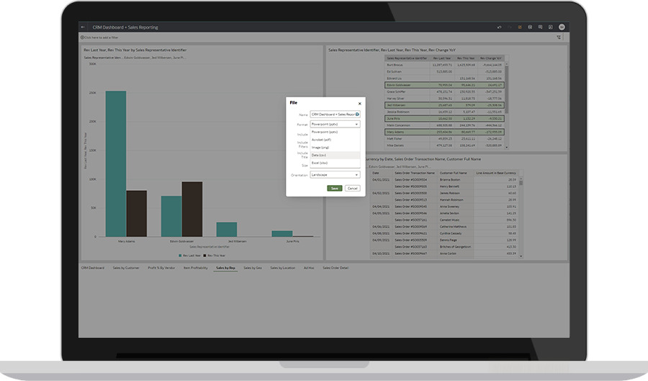Select Acrobat (pdf) format option
The width and height of the screenshot is (648, 381).
coord(321,139)
